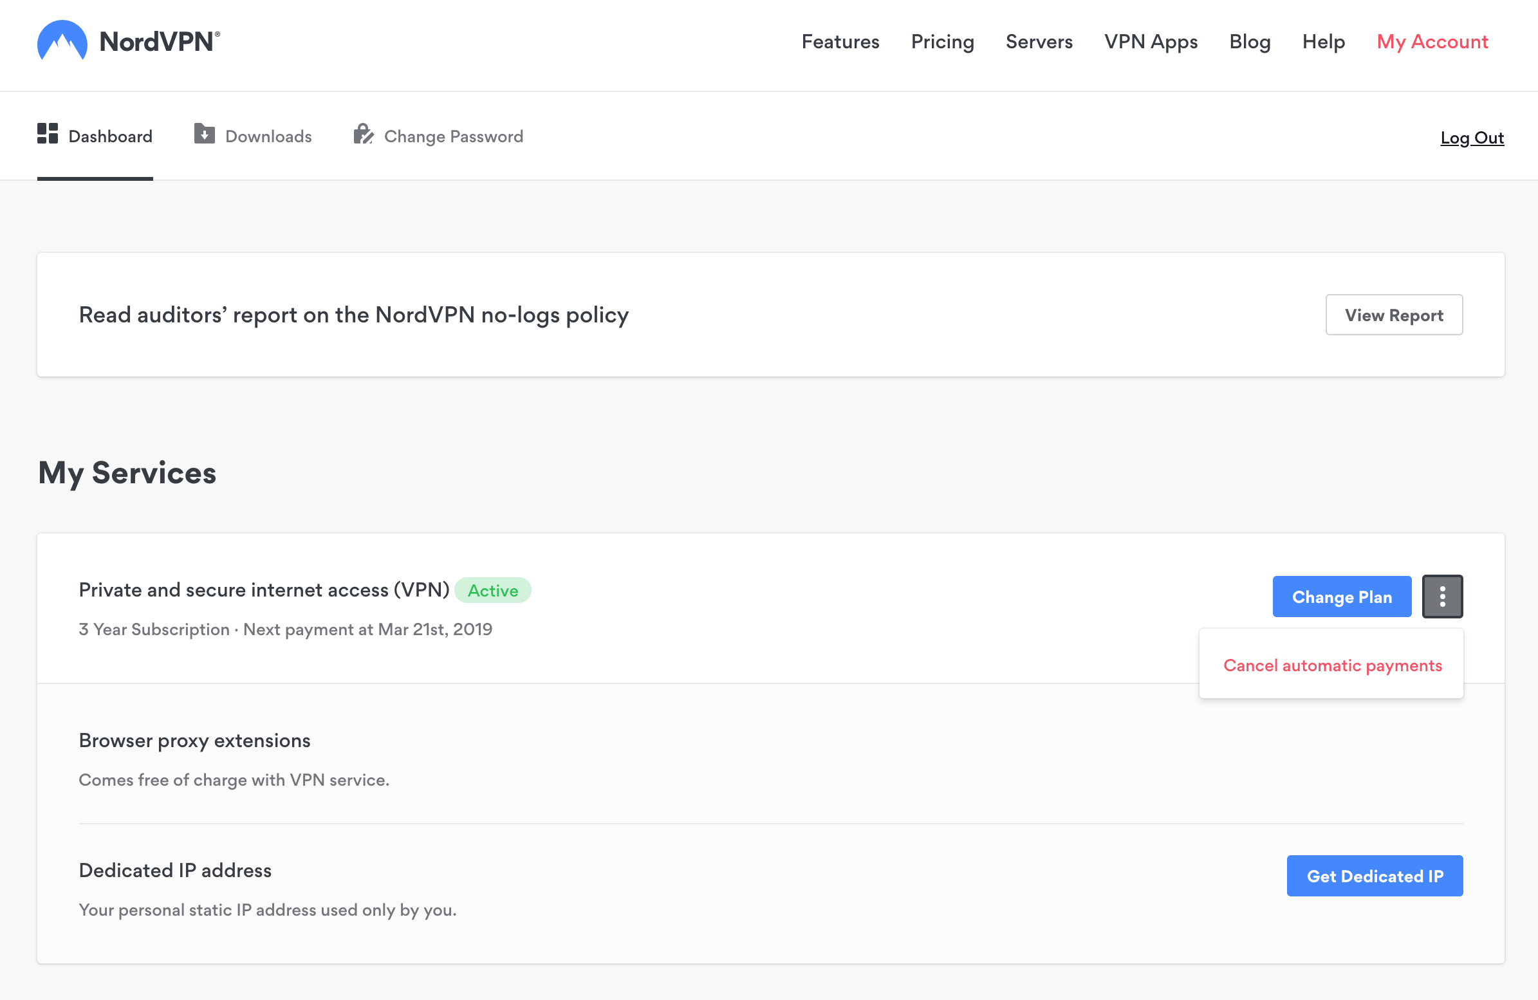Open the Features page

pyautogui.click(x=840, y=41)
